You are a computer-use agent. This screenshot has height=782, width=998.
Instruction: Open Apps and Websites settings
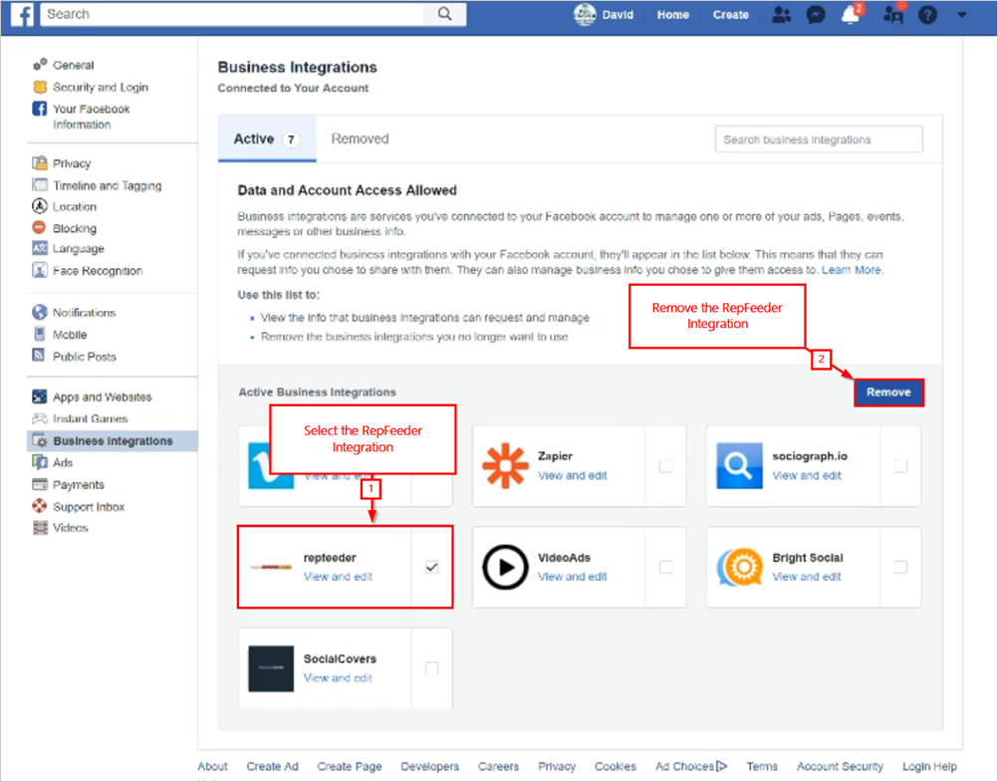(102, 396)
